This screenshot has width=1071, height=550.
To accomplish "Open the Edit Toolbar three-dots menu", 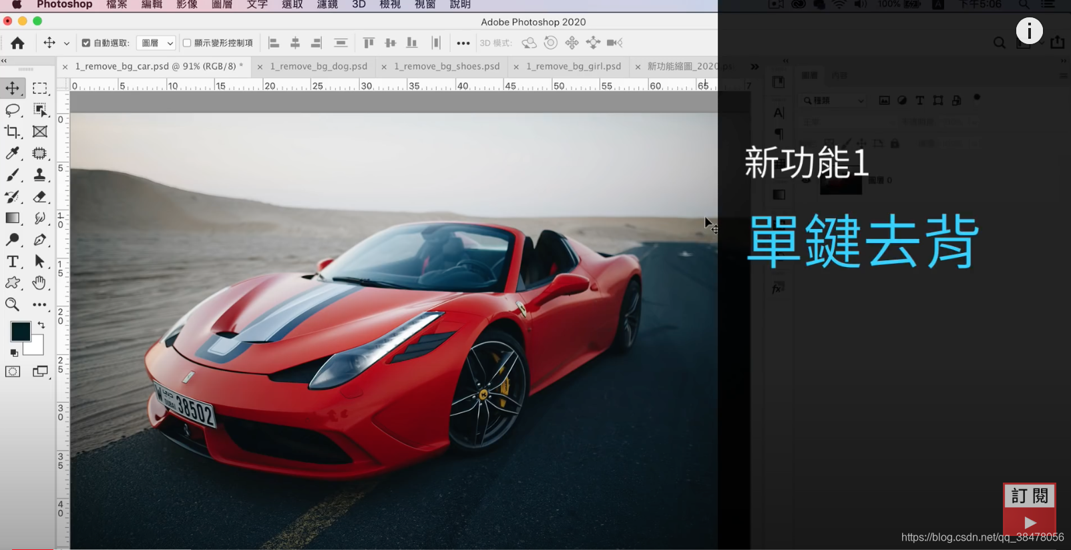I will [x=40, y=304].
